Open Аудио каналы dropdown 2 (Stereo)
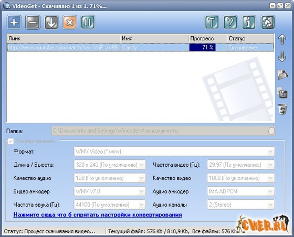Viewport: 294px width, 237px height. 241,204
